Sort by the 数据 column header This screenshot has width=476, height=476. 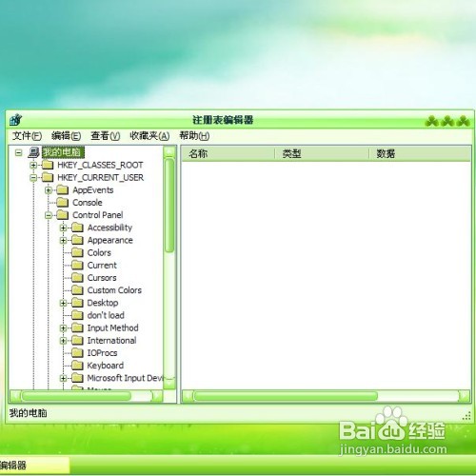tap(420, 154)
